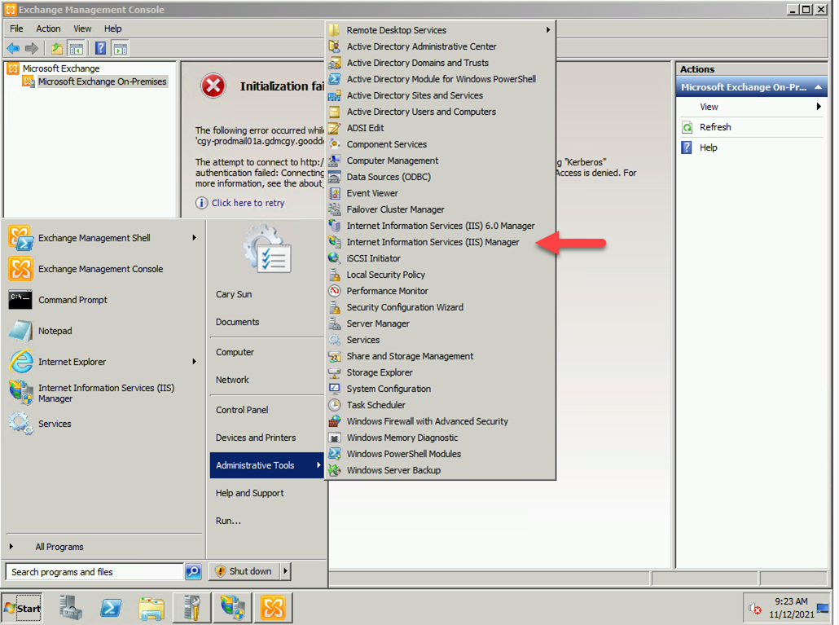The height and width of the screenshot is (625, 839).
Task: Click the Performance Monitor icon
Action: coord(335,291)
